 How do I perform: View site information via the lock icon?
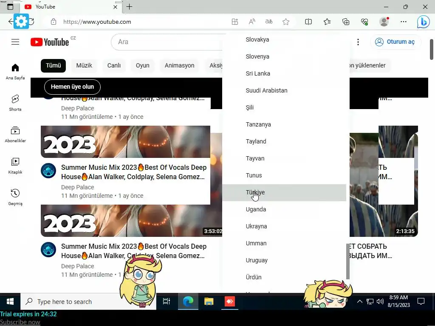pyautogui.click(x=54, y=22)
